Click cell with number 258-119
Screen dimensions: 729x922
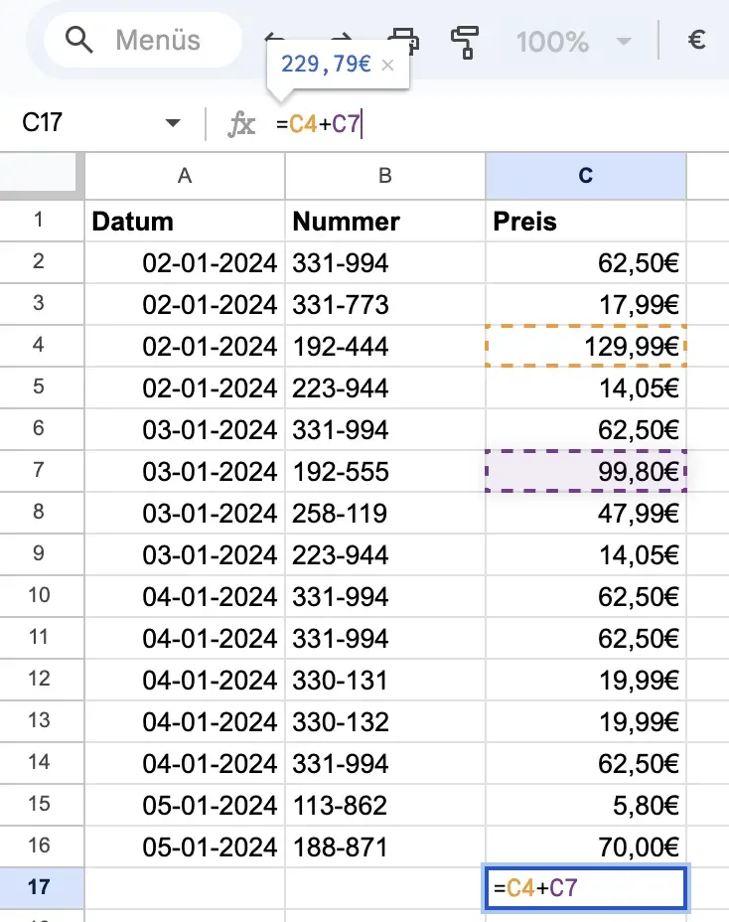[385, 513]
